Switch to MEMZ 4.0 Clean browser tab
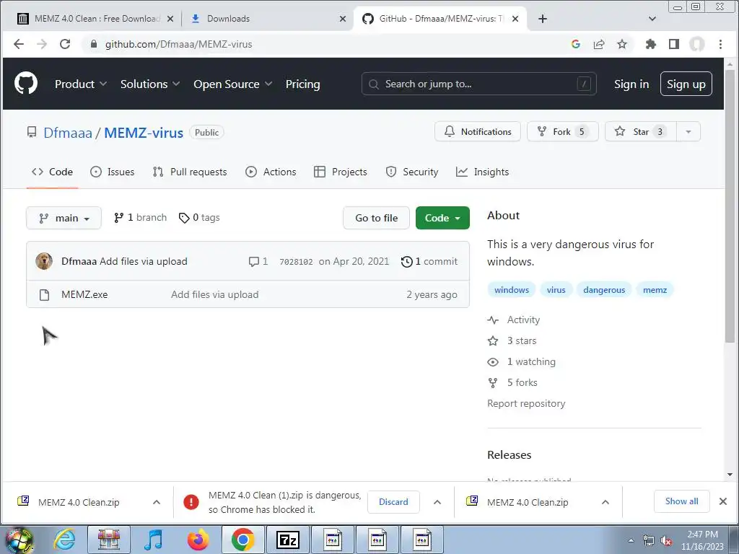739x554 pixels. tap(95, 19)
